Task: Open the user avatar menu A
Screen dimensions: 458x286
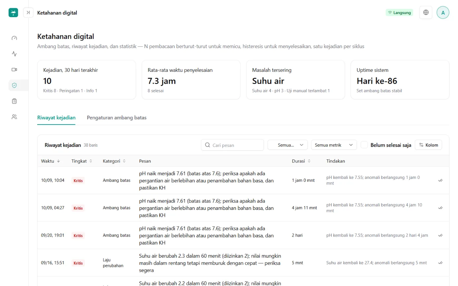Action: [443, 13]
